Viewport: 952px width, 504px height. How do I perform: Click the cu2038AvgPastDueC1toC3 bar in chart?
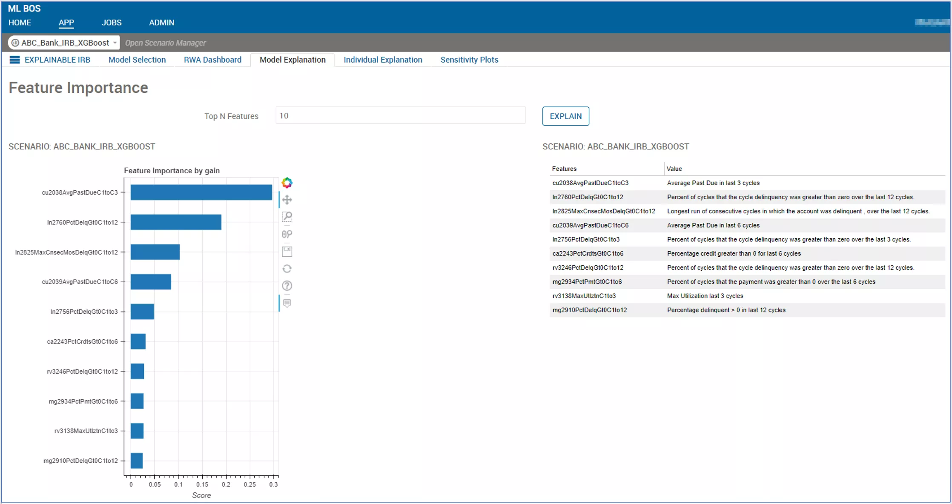(x=201, y=192)
